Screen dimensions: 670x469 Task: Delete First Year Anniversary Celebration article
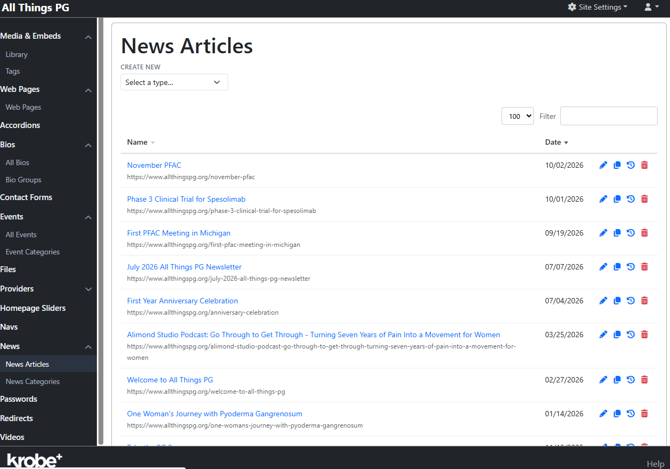pyautogui.click(x=645, y=301)
